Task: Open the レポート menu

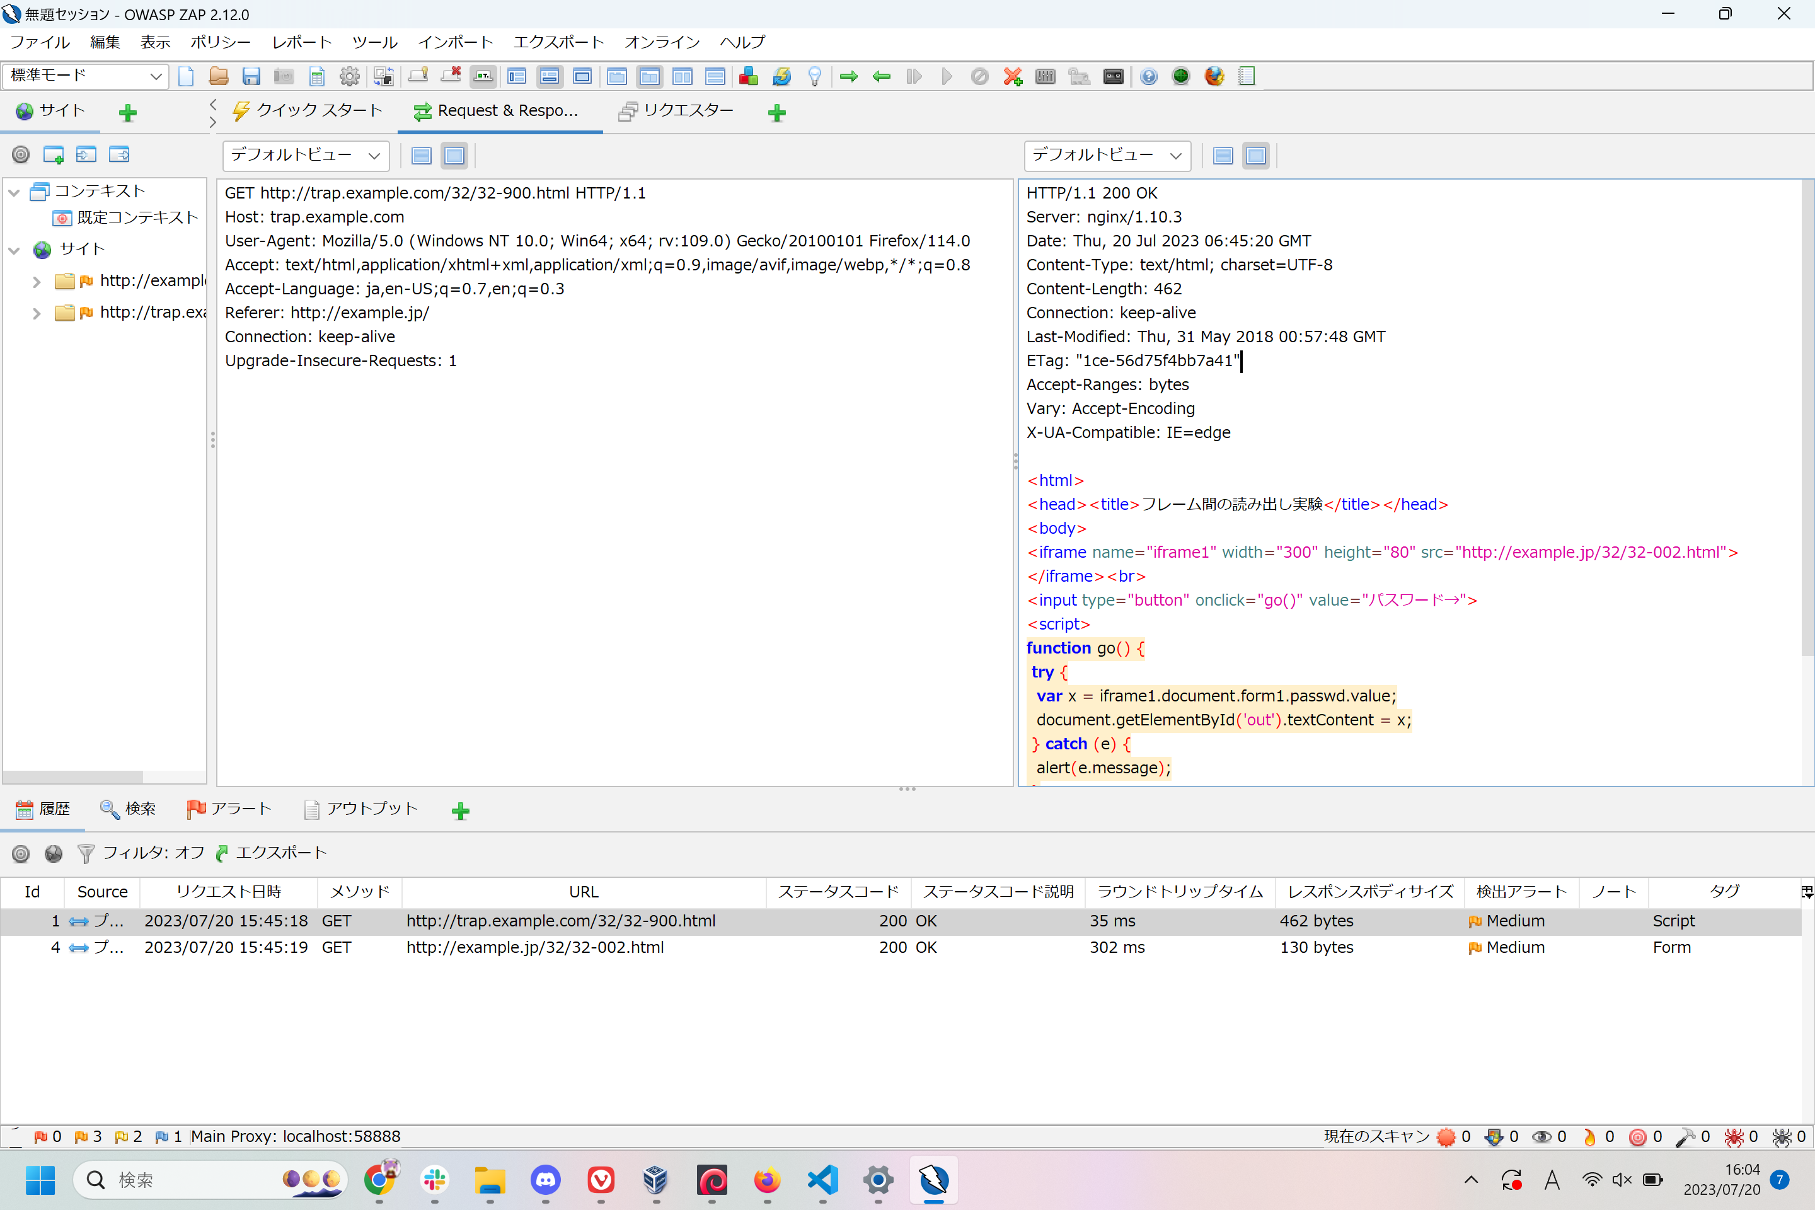Action: tap(301, 42)
